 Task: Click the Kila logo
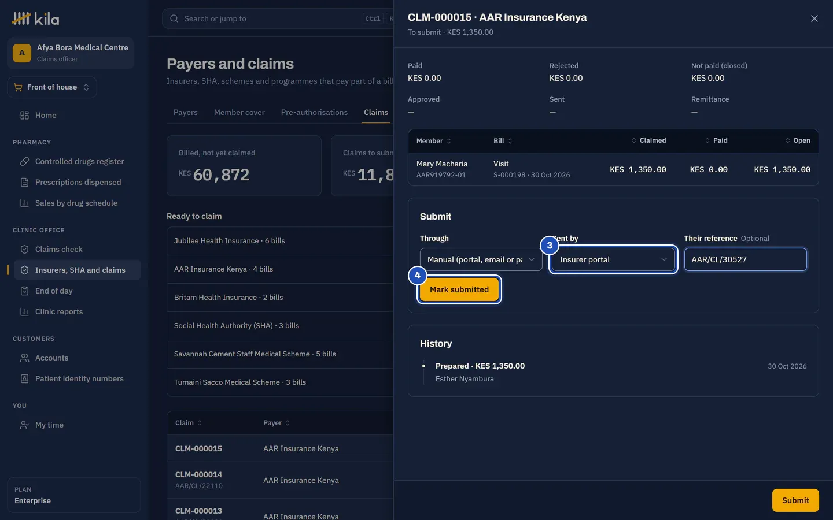tap(35, 18)
